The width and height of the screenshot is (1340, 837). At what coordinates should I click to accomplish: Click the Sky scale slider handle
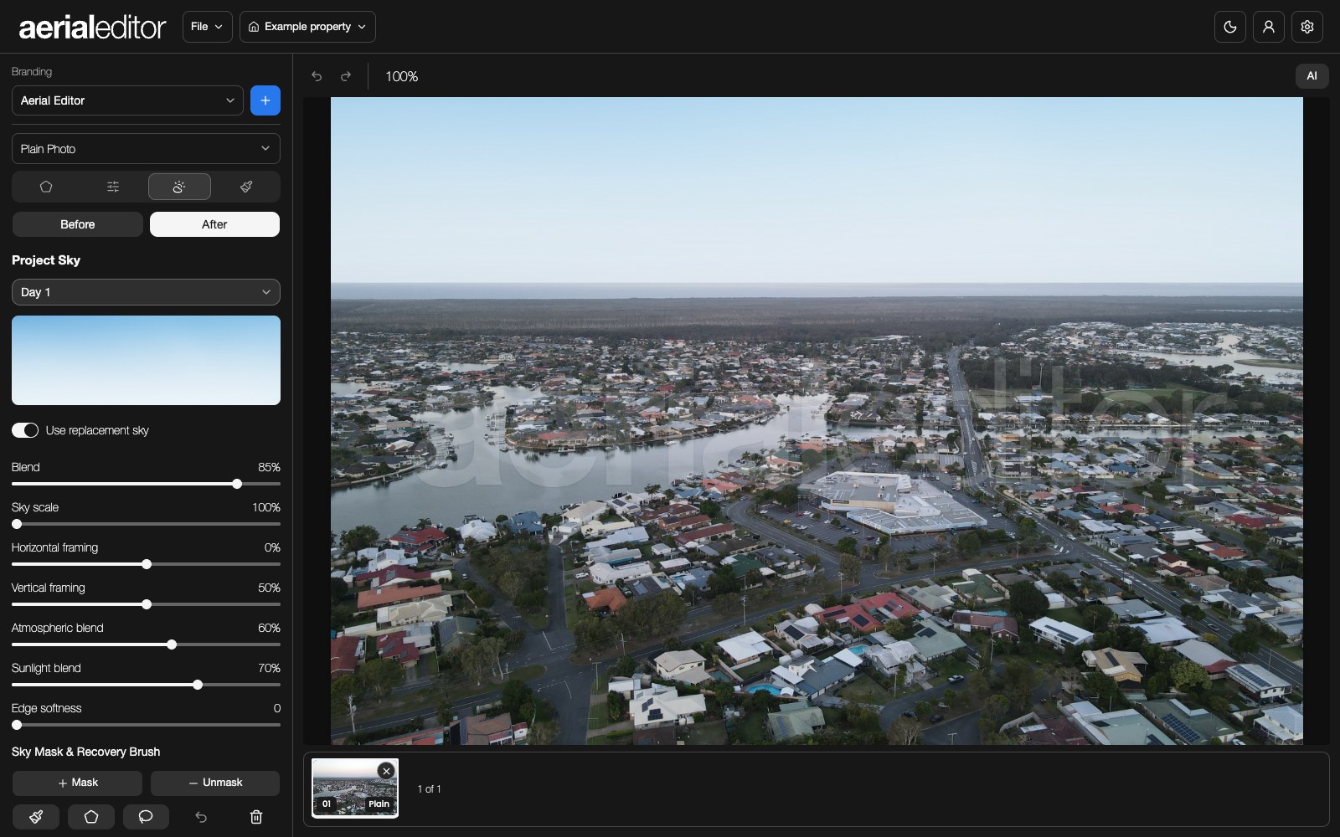17,524
